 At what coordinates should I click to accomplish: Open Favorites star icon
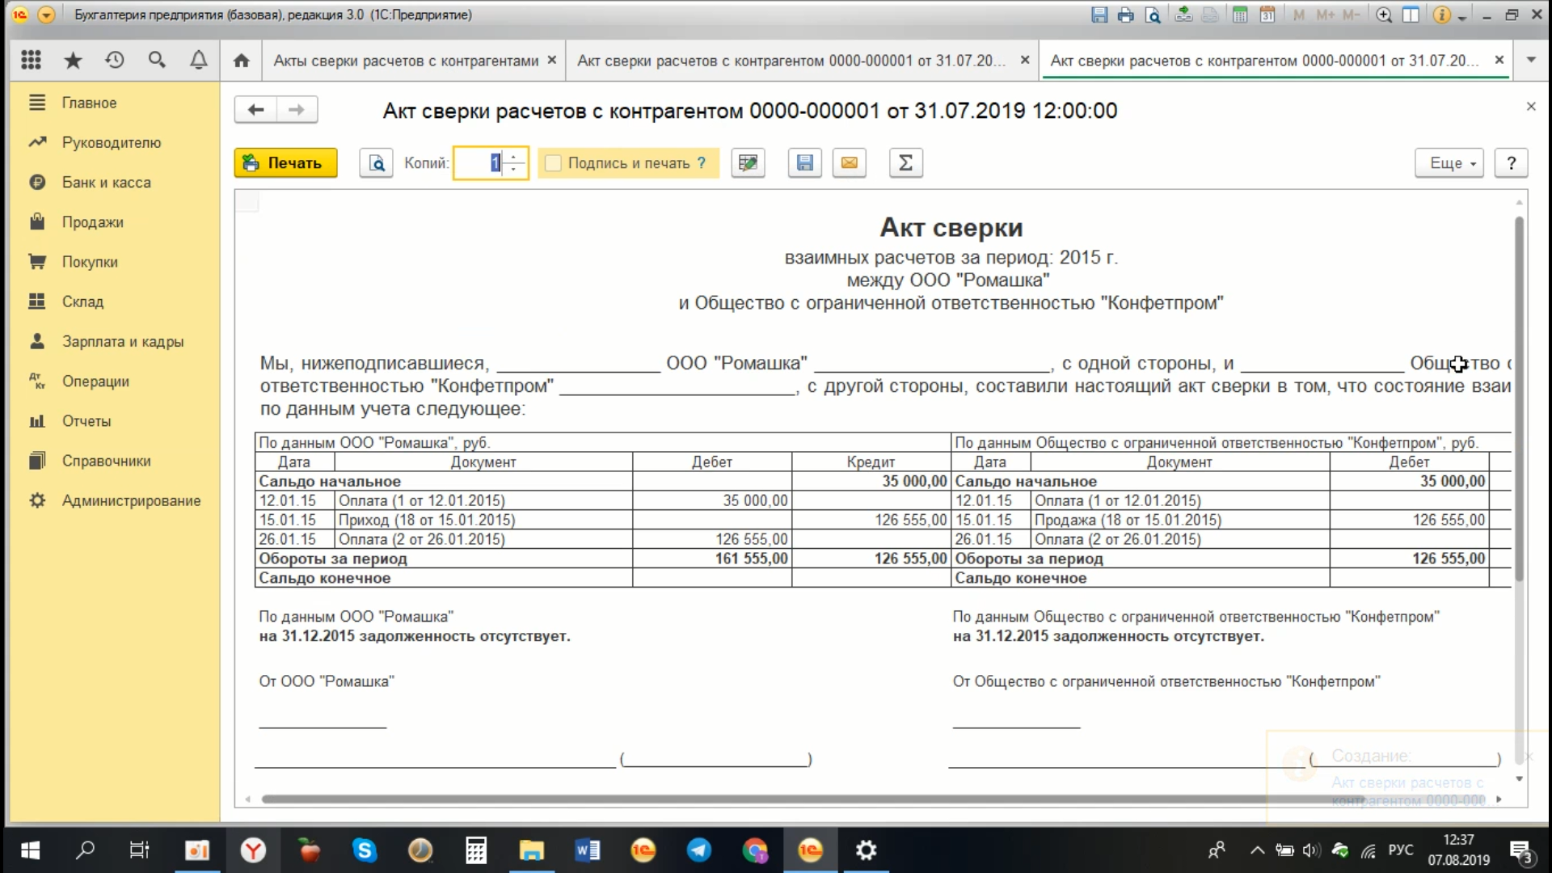73,60
